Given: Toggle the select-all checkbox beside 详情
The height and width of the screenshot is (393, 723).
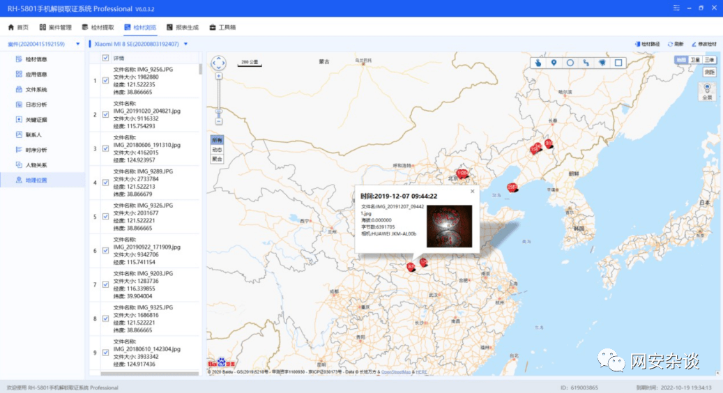Looking at the screenshot, I should [x=105, y=58].
